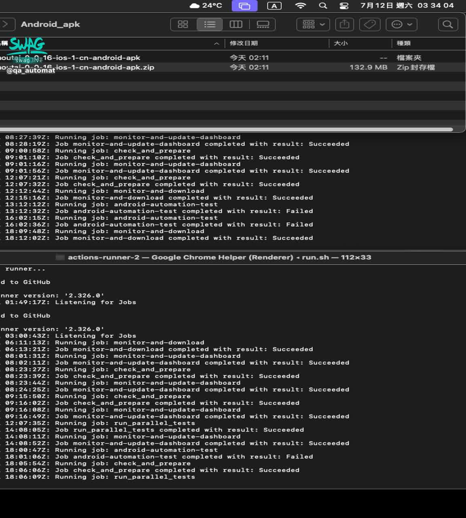
Task: Switch Finder to icon view
Action: (183, 24)
